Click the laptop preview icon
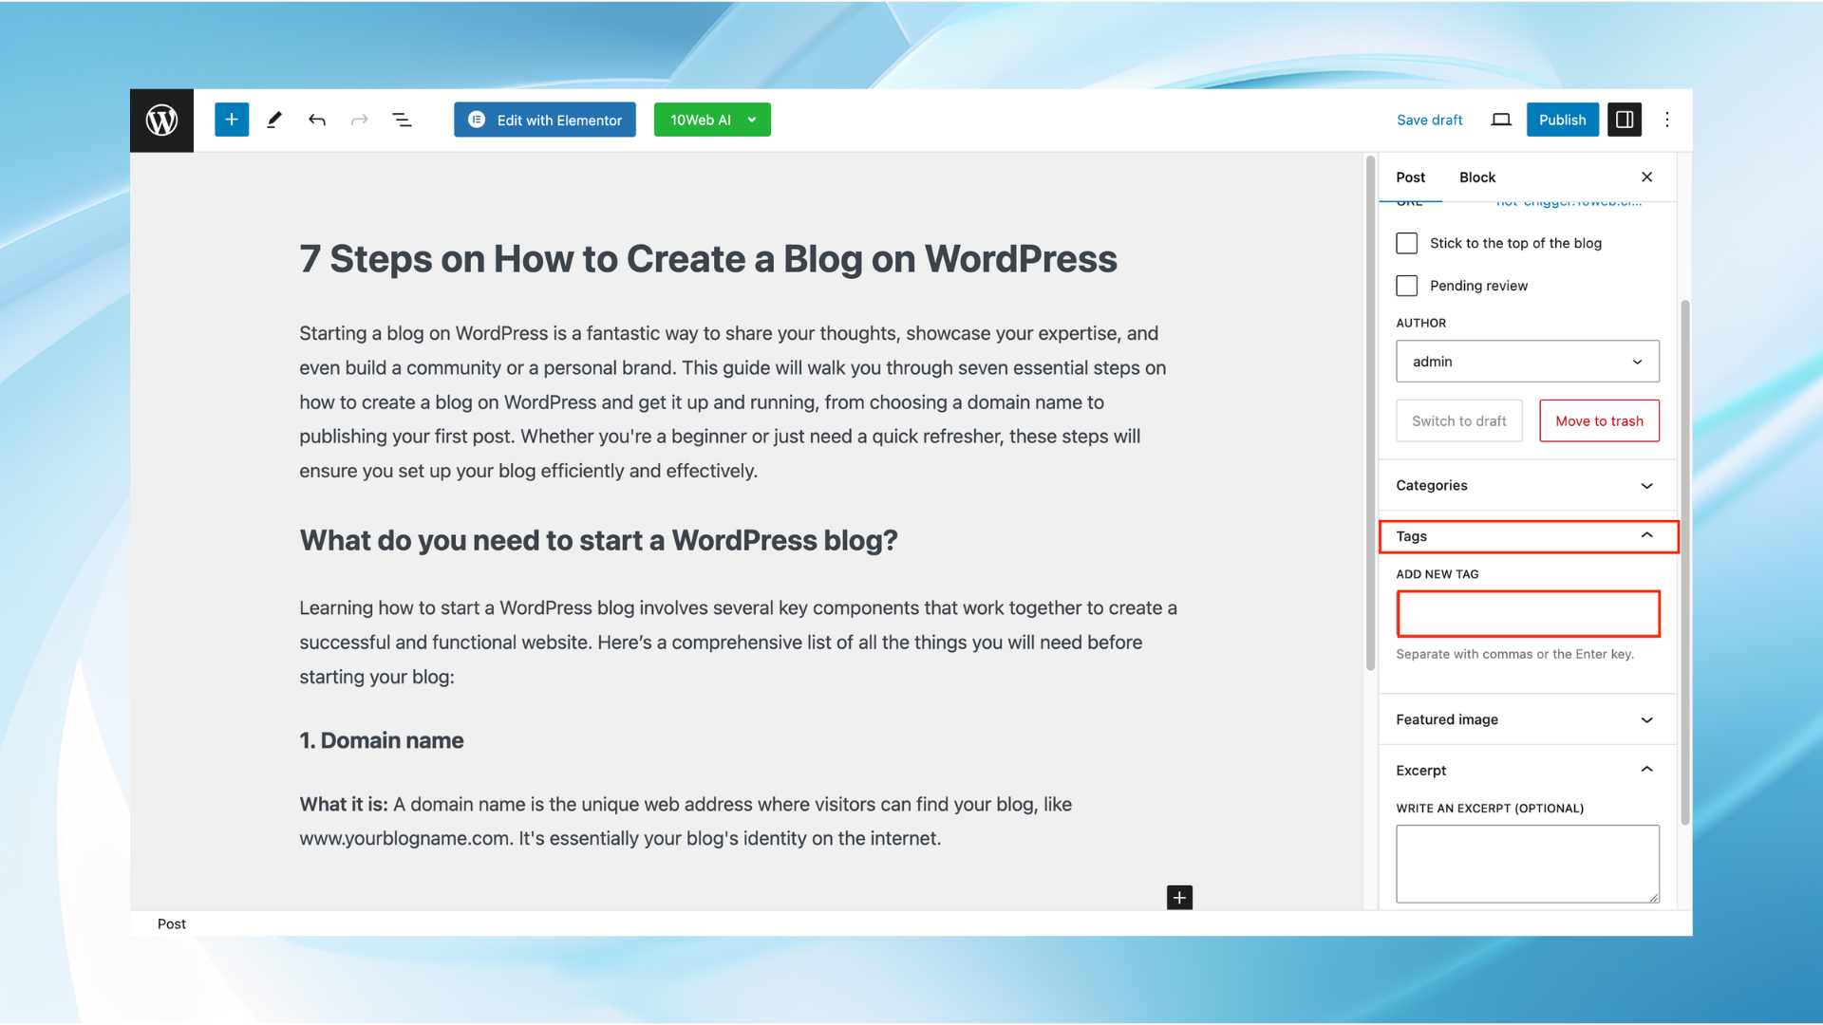The width and height of the screenshot is (1823, 1025). 1501,120
